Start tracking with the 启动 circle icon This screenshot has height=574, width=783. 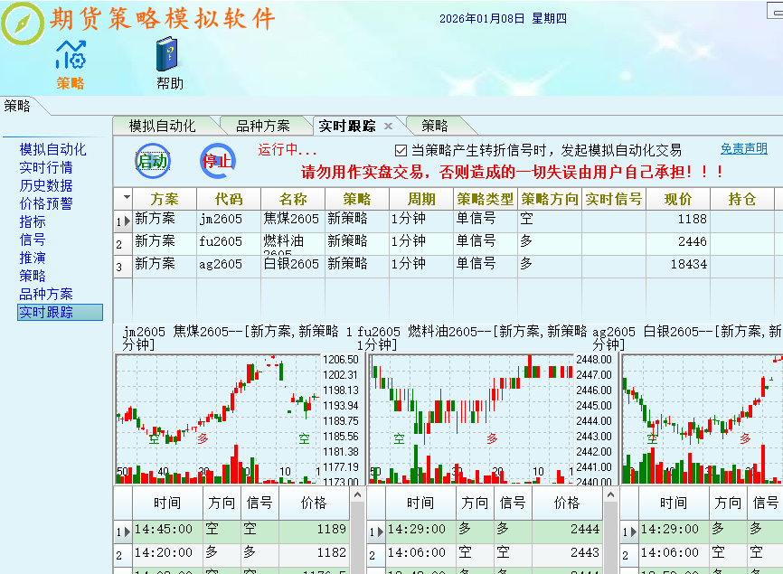[152, 158]
